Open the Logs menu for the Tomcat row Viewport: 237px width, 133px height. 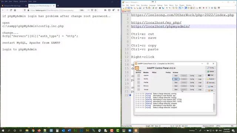click(x=200, y=89)
